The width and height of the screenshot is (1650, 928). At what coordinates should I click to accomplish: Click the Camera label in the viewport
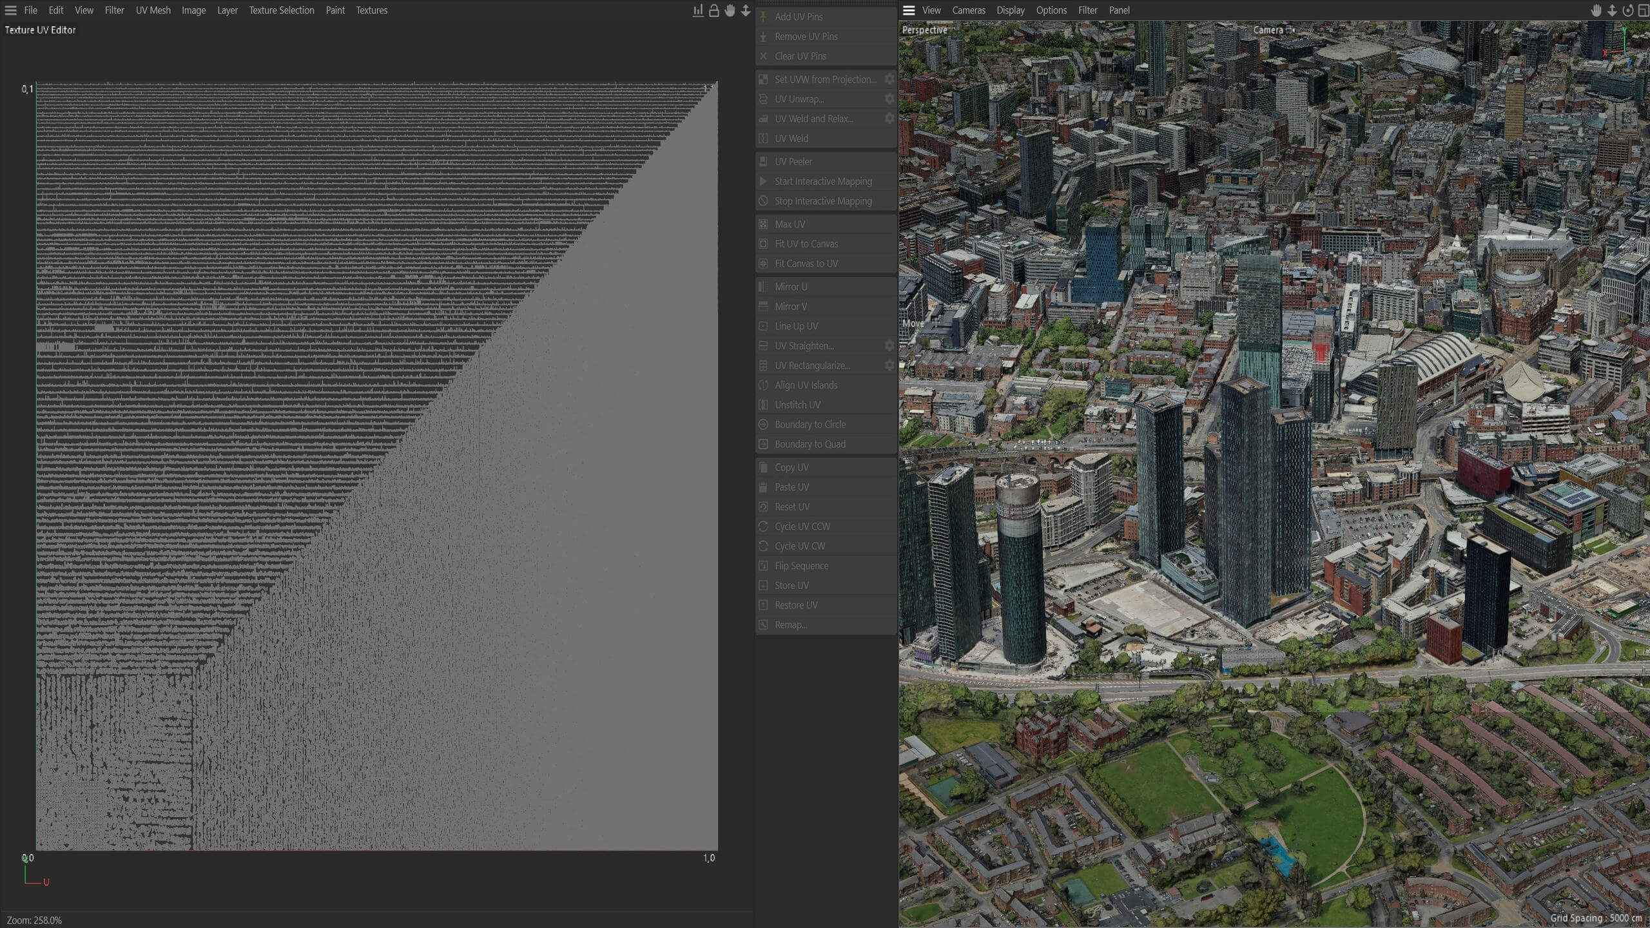tap(1268, 30)
